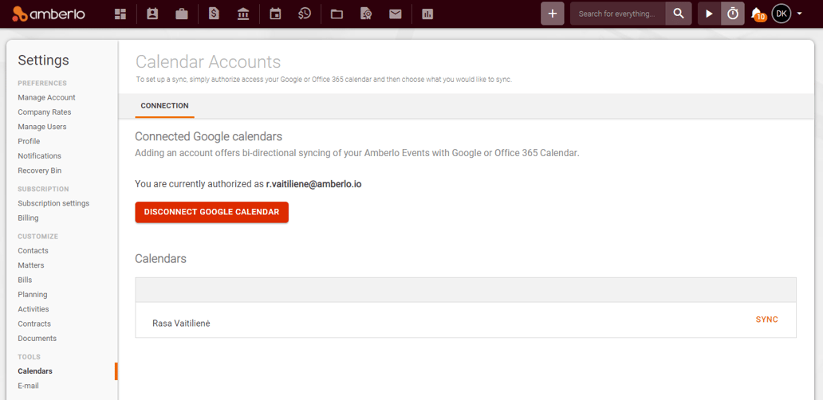Click DISCONNECT GOOGLE CALENDAR button
The image size is (823, 400).
click(211, 212)
